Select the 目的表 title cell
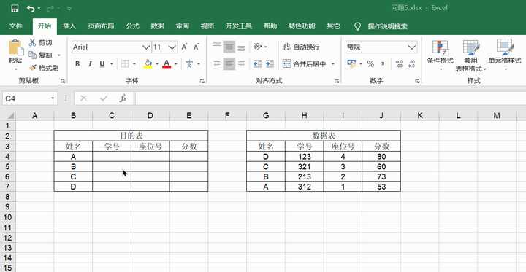 pyautogui.click(x=131, y=136)
